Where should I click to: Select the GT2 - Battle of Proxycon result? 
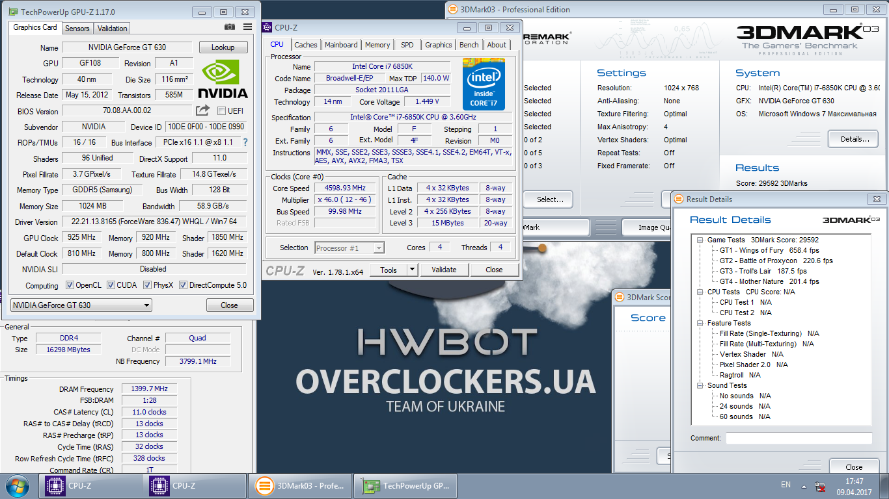click(x=776, y=261)
